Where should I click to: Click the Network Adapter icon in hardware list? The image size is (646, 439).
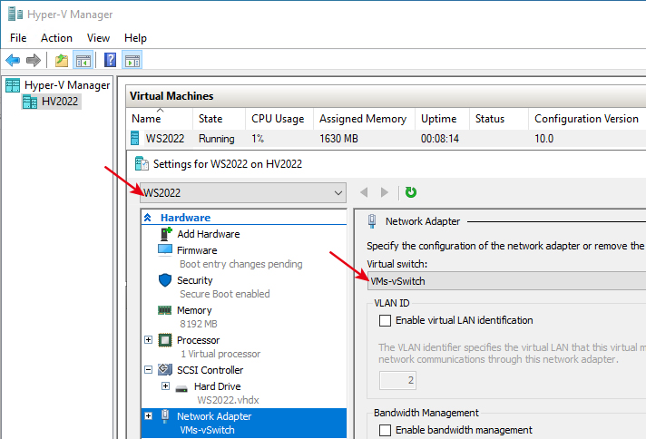tap(165, 416)
